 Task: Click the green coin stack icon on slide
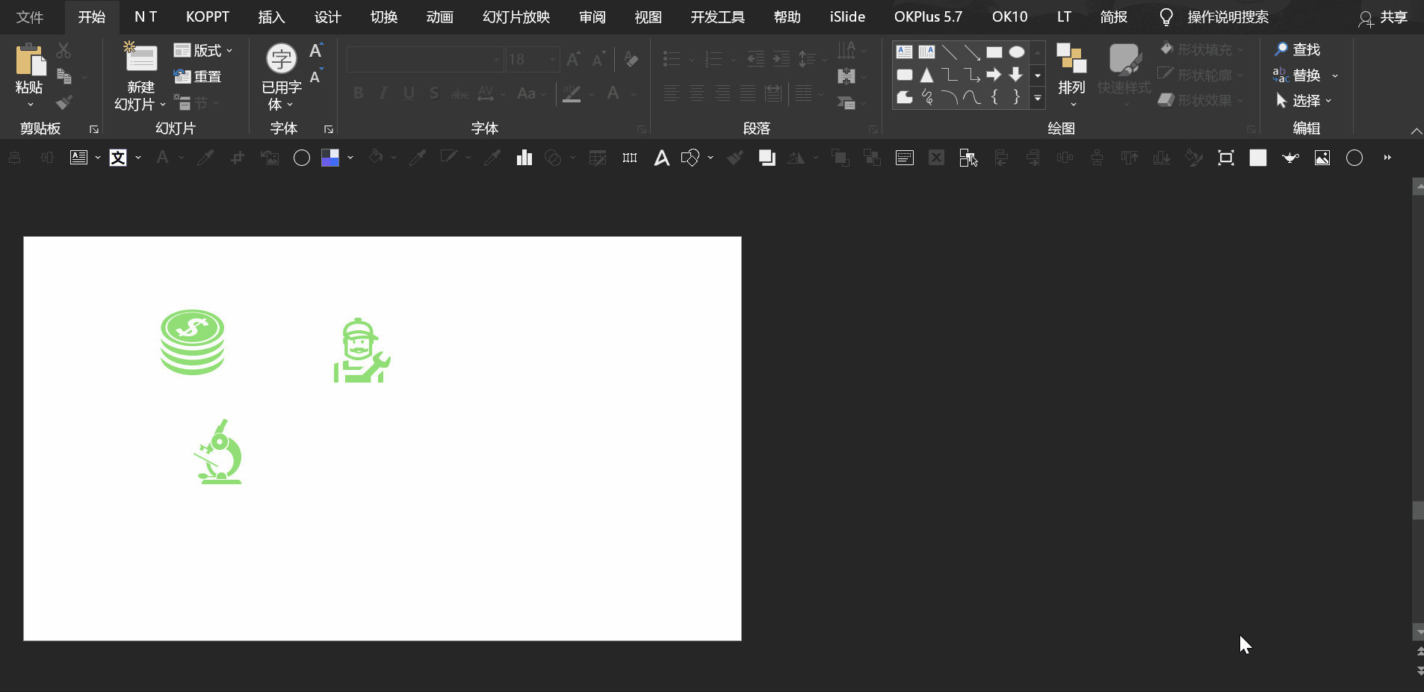point(192,342)
